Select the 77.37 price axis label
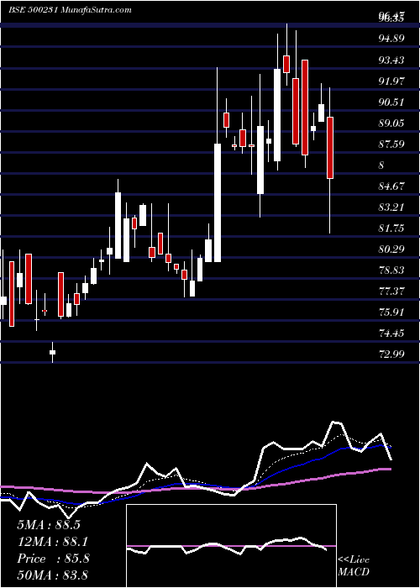Viewport: 420px width, 588px height. pyautogui.click(x=391, y=291)
